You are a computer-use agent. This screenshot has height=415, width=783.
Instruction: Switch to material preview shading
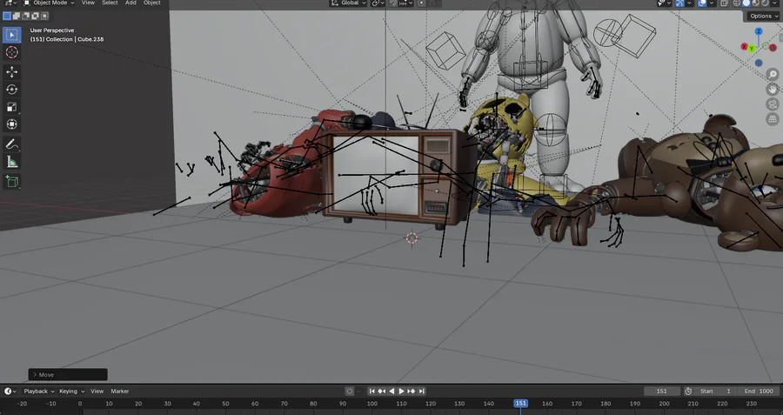point(756,3)
